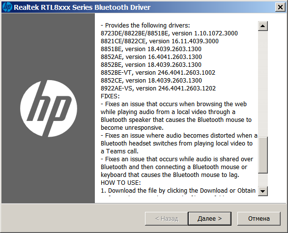Click the 8922AE-VS version line
The width and height of the screenshot is (288, 233).
(x=158, y=88)
